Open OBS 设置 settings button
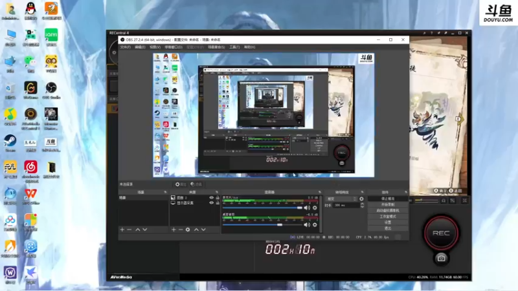Viewport: 518px width, 291px height. coord(388,222)
